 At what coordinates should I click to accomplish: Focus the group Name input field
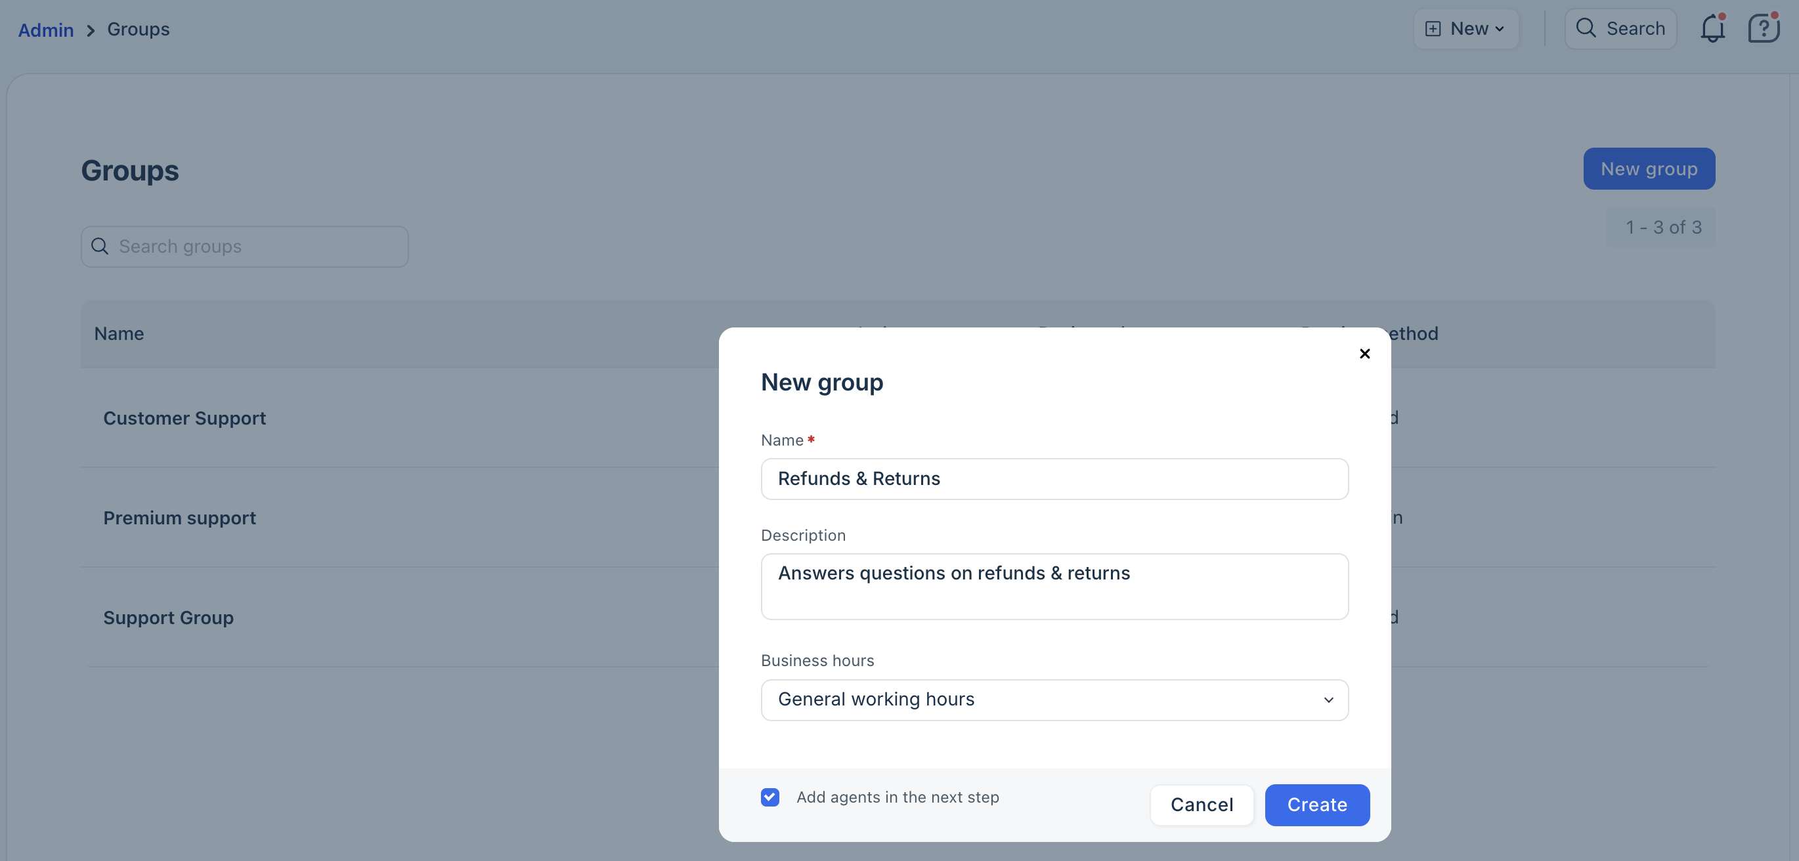(1053, 479)
